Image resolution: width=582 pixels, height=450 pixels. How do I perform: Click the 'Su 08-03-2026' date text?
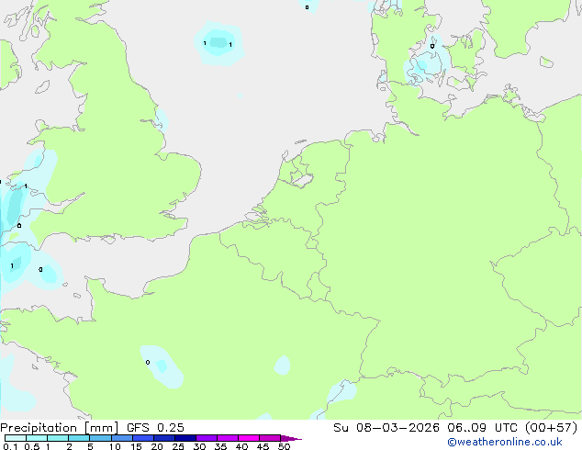(x=386, y=428)
